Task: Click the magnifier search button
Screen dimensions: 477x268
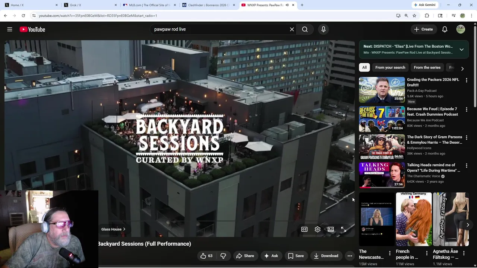Action: tap(305, 29)
